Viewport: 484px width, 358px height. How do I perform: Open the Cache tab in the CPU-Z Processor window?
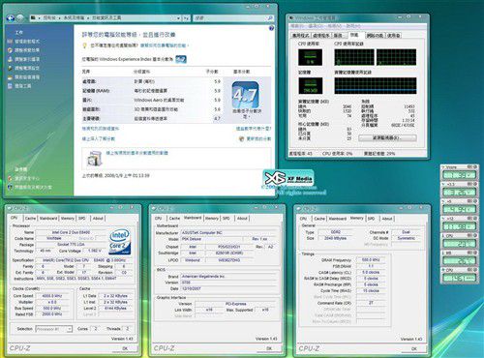tap(30, 219)
